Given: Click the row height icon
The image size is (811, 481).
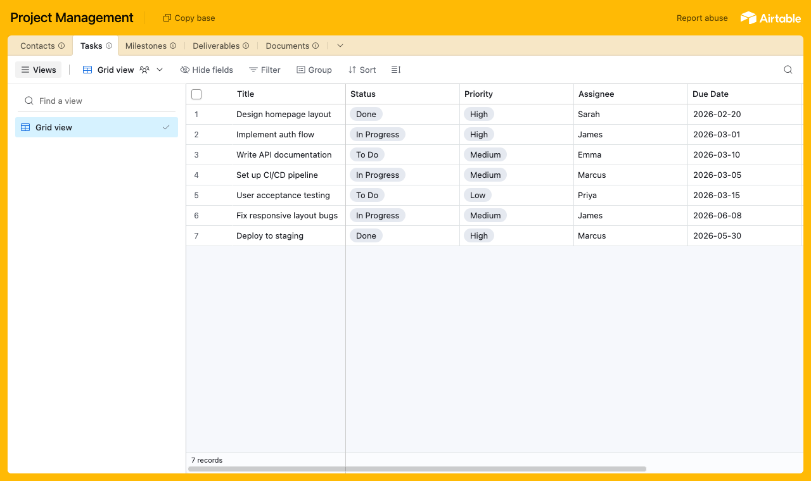Looking at the screenshot, I should tap(396, 70).
